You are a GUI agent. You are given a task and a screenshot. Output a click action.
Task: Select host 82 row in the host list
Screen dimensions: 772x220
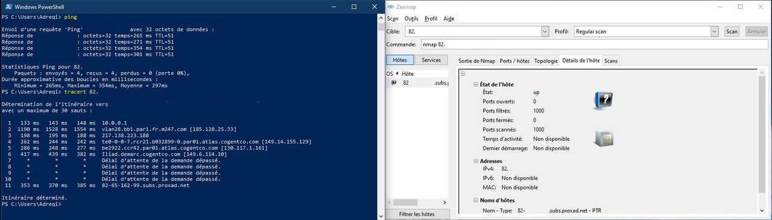click(x=417, y=82)
